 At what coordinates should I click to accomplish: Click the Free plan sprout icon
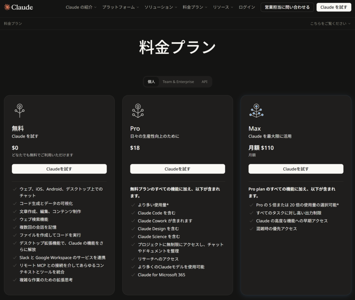20,111
